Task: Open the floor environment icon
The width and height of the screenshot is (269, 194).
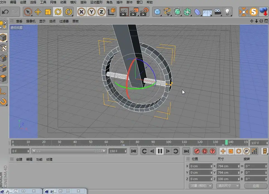Action: (x=207, y=12)
